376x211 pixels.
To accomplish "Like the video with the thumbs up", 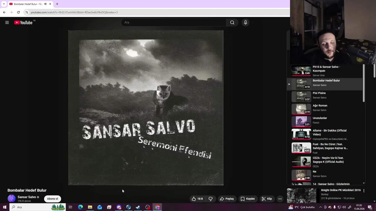I will [x=197, y=199].
